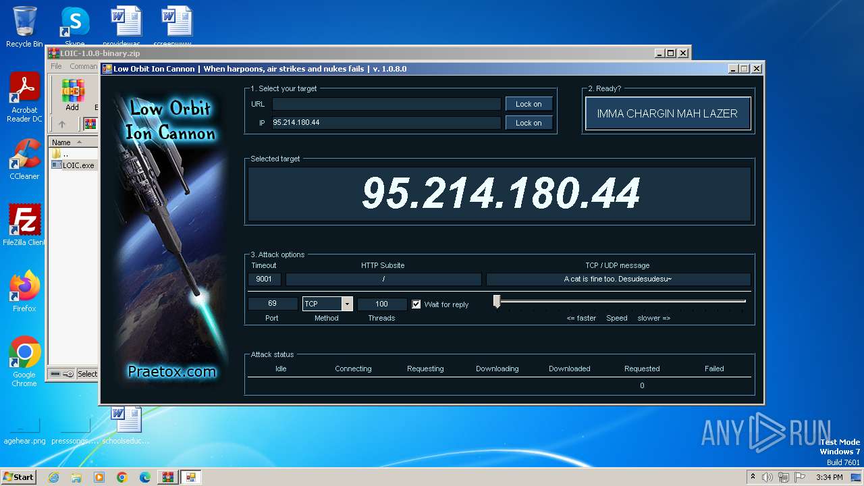This screenshot has width=864, height=486.
Task: Click the Failed column label in Attack status
Action: pyautogui.click(x=714, y=369)
